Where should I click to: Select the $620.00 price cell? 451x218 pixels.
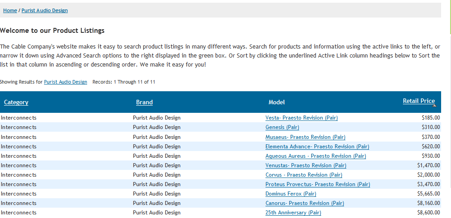[x=431, y=147]
